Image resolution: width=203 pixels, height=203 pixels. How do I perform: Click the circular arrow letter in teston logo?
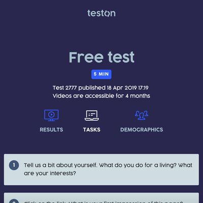pyautogui.click(x=107, y=13)
